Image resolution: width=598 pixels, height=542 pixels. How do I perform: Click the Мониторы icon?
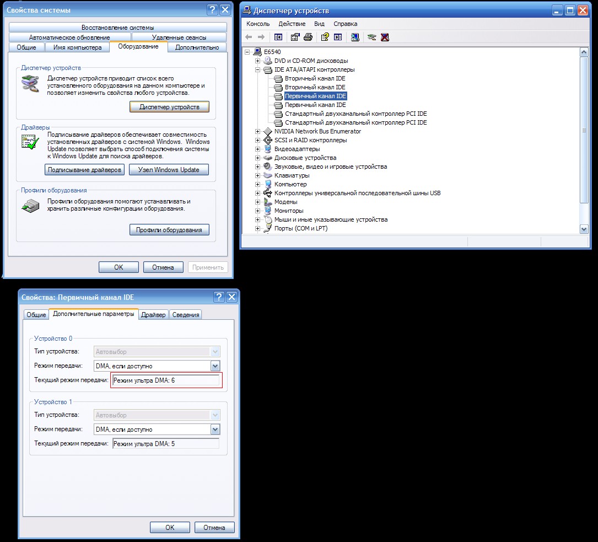click(x=268, y=211)
